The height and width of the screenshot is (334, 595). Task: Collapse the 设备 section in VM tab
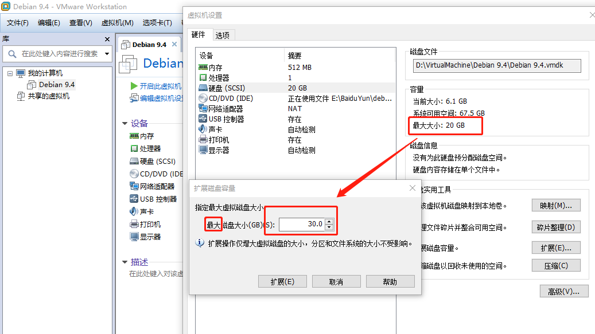(125, 123)
